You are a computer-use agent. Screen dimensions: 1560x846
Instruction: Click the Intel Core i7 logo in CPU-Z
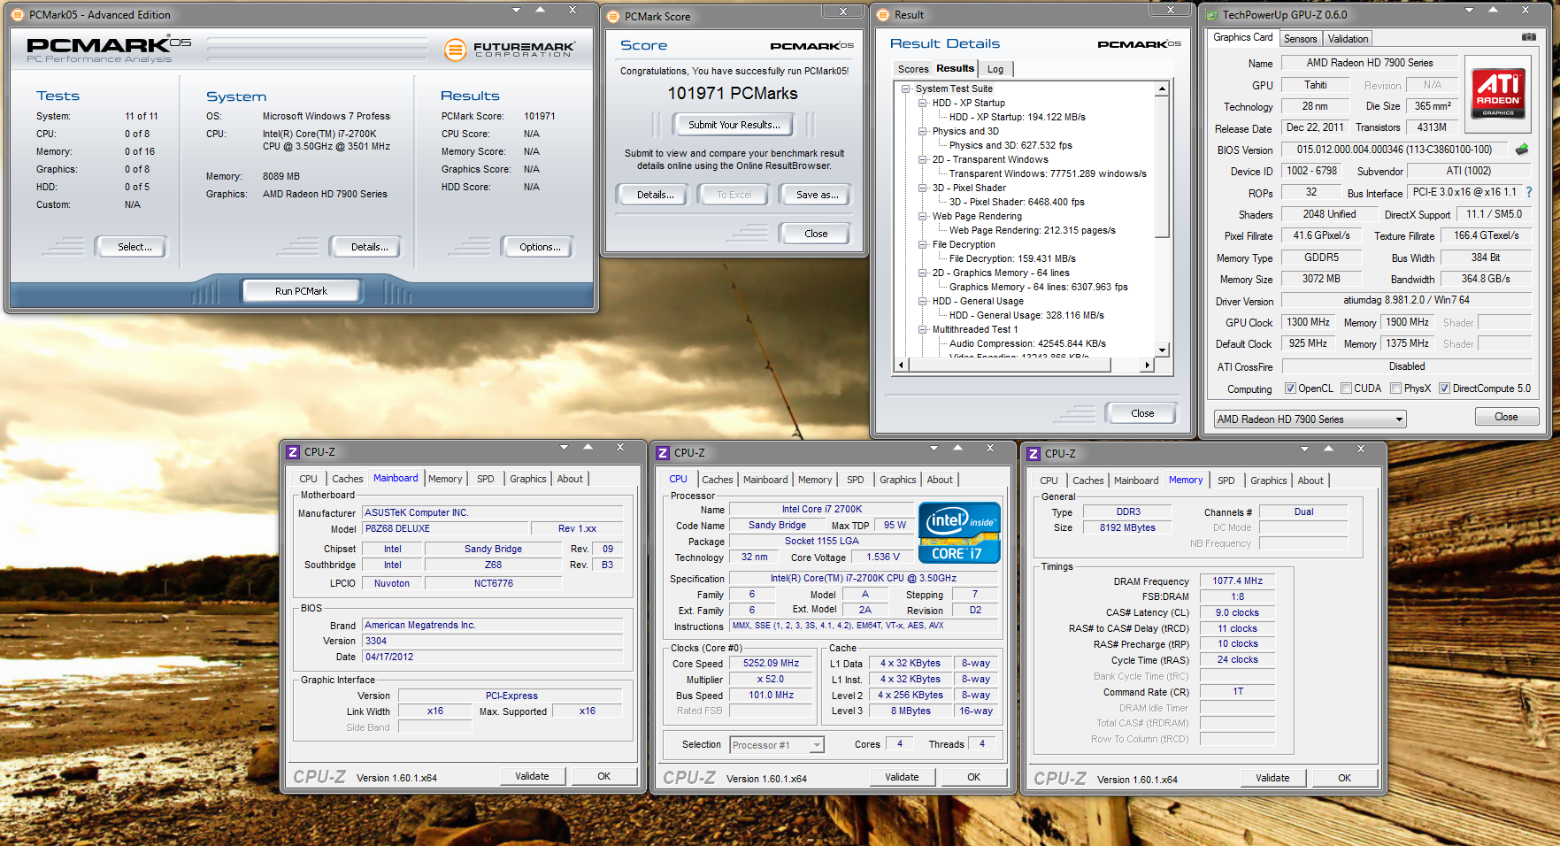click(x=959, y=533)
